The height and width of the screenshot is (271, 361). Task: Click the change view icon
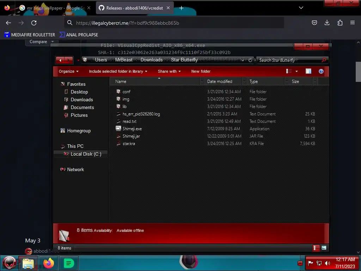point(289,71)
